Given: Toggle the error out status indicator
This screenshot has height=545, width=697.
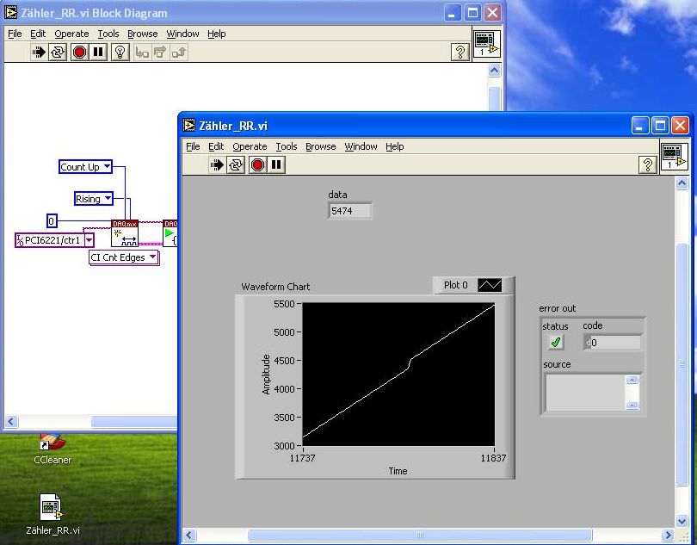Looking at the screenshot, I should pos(556,343).
